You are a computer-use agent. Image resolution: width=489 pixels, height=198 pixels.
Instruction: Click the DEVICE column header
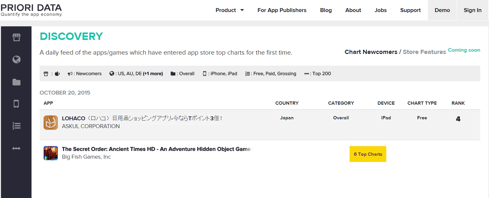tap(386, 103)
